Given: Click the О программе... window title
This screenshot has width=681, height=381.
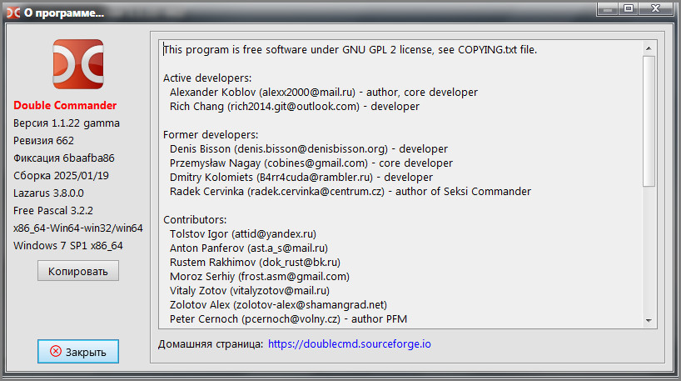Looking at the screenshot, I should point(64,13).
